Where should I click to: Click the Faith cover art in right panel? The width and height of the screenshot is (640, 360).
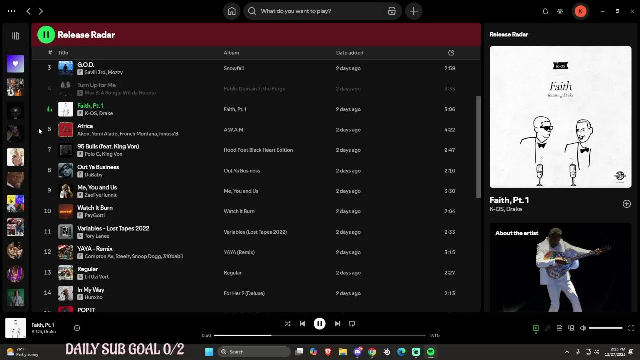click(x=560, y=117)
